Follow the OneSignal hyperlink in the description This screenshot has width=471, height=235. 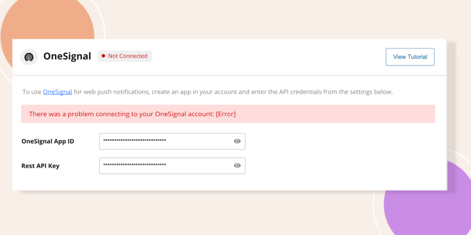[57, 92]
